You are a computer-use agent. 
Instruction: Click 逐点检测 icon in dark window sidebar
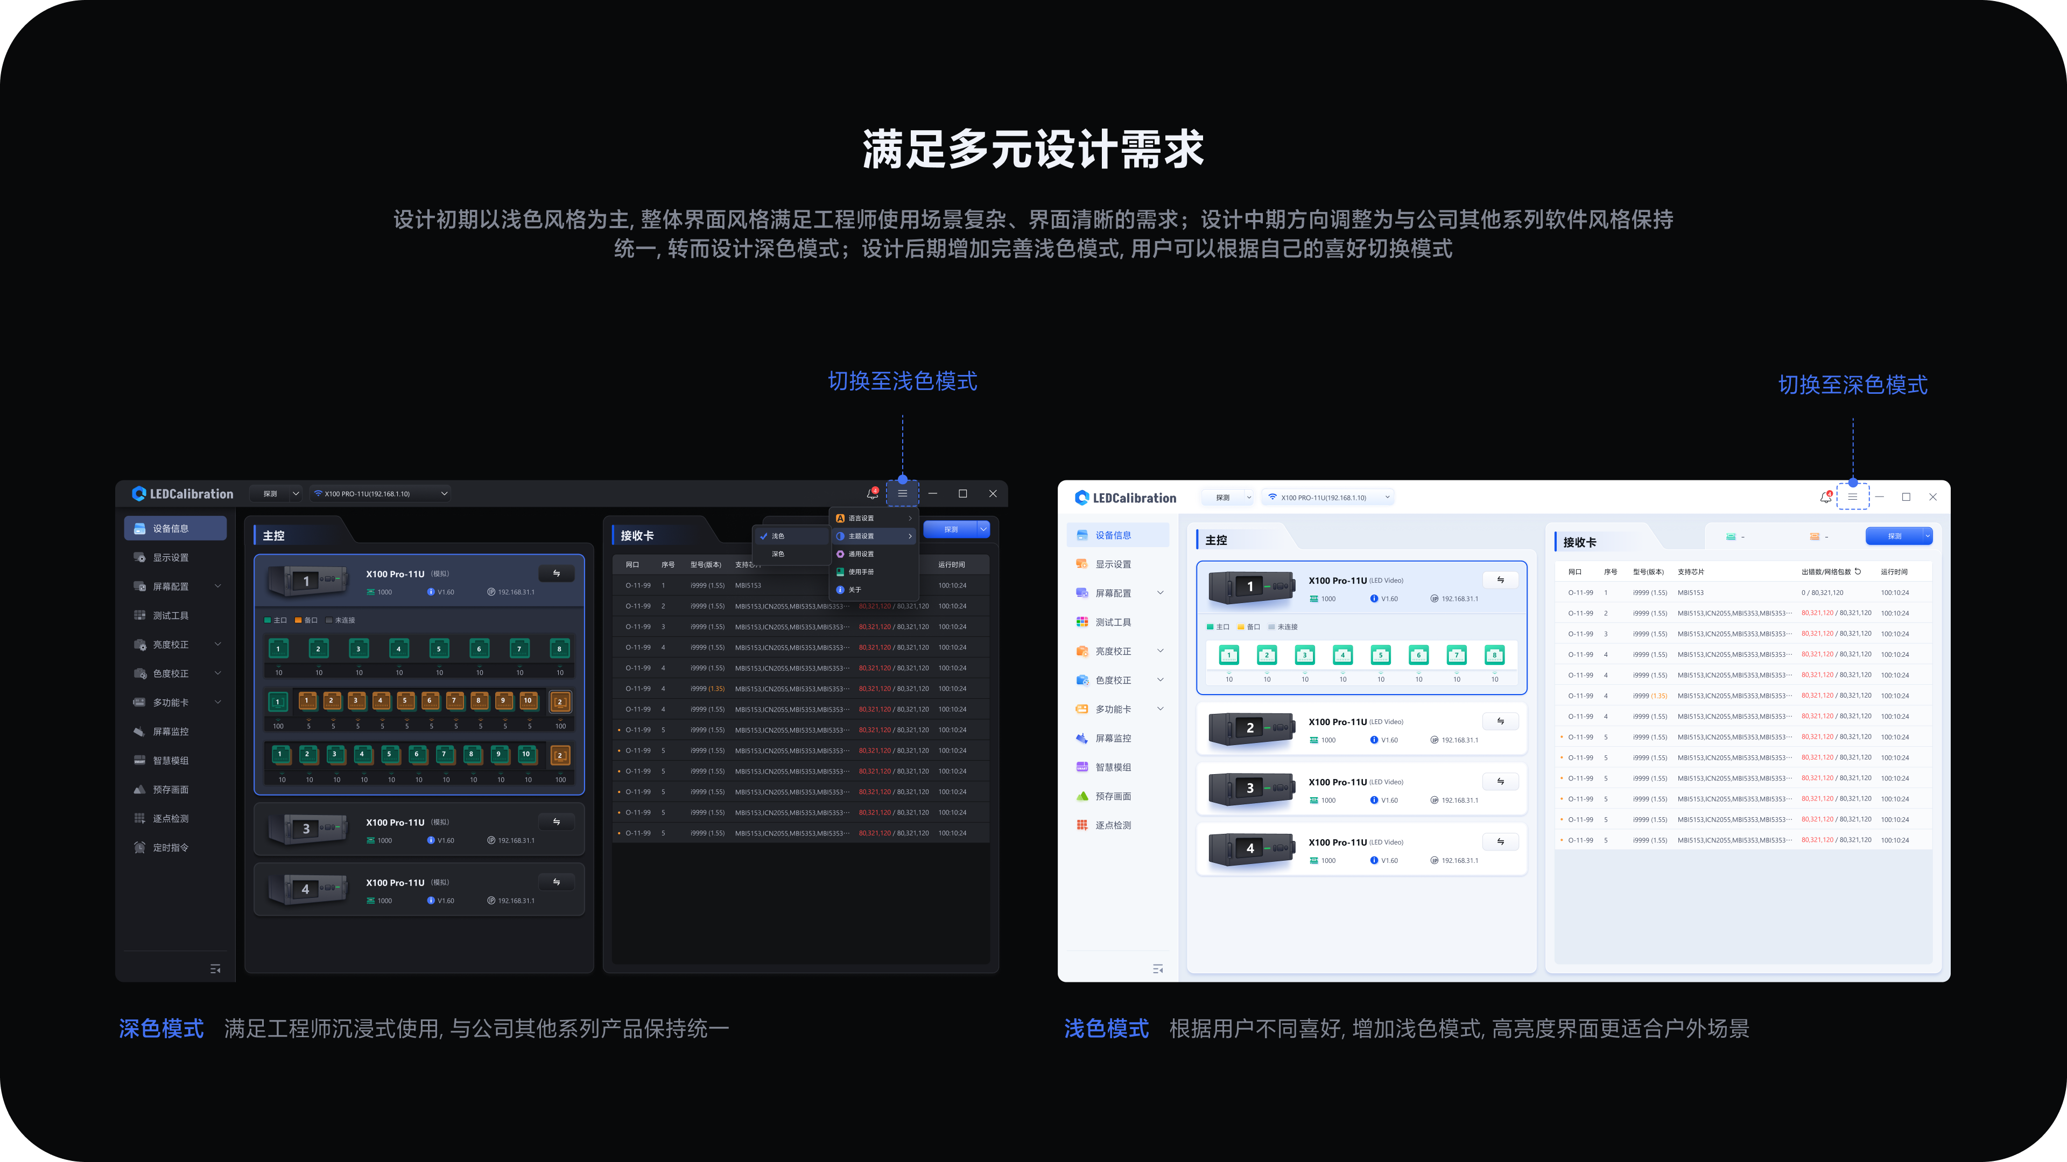click(x=139, y=818)
